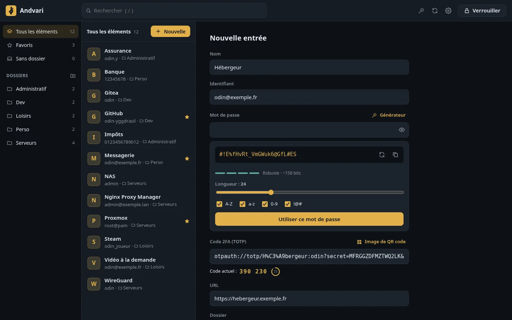The image size is (512, 320).
Task: Show password with the eye icon
Action: tap(402, 130)
